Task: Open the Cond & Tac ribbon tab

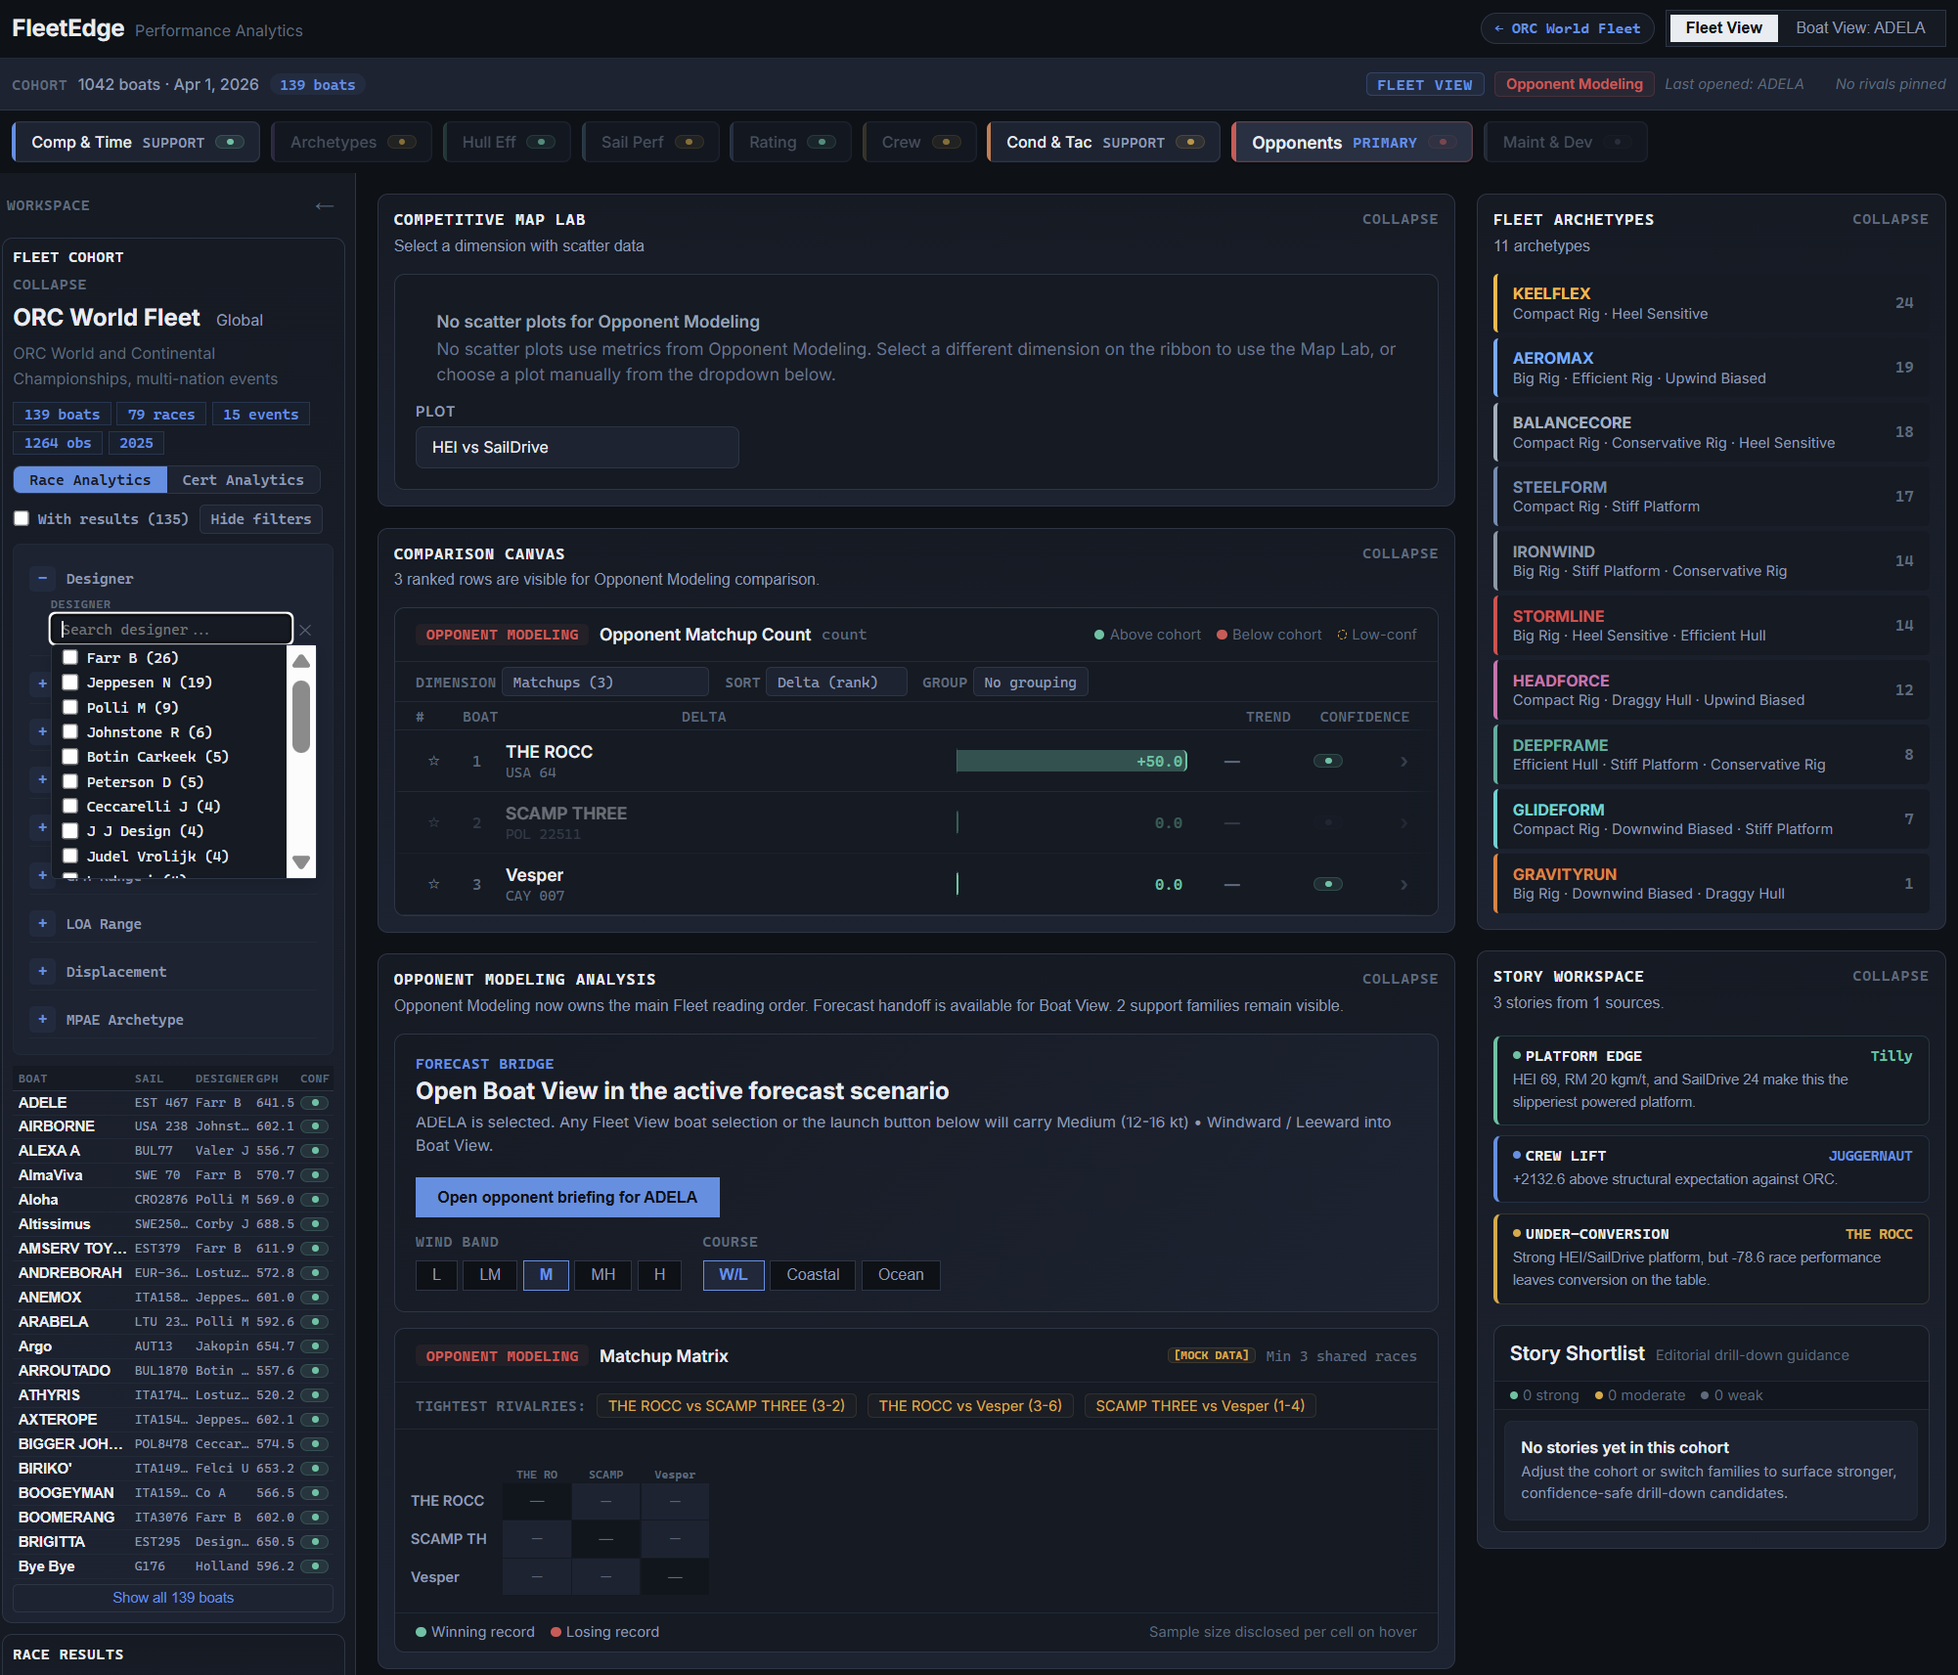Action: coord(1103,142)
